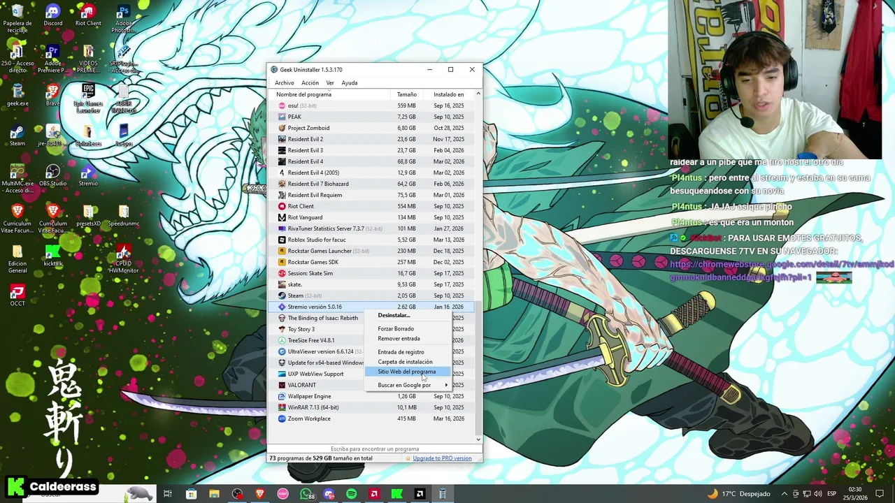
Task: Open the taskbar notification center icon
Action: coord(879,494)
